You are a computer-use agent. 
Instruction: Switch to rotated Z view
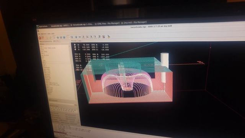(x=87, y=37)
